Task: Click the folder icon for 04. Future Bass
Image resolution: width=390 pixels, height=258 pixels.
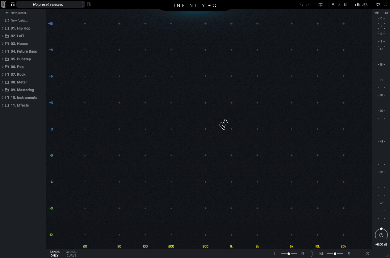Action: point(7,51)
